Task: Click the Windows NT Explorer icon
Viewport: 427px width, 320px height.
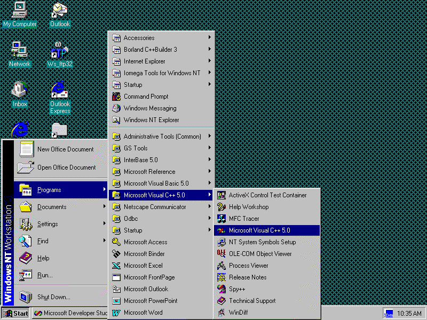Action: [116, 120]
